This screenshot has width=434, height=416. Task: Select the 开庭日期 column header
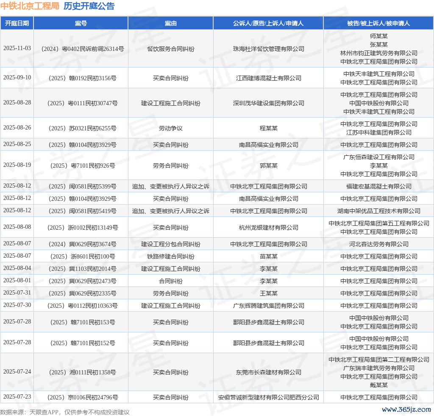(x=17, y=23)
